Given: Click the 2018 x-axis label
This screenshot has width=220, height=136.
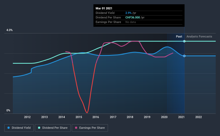Looking at the screenshot, I should click(x=130, y=117).
